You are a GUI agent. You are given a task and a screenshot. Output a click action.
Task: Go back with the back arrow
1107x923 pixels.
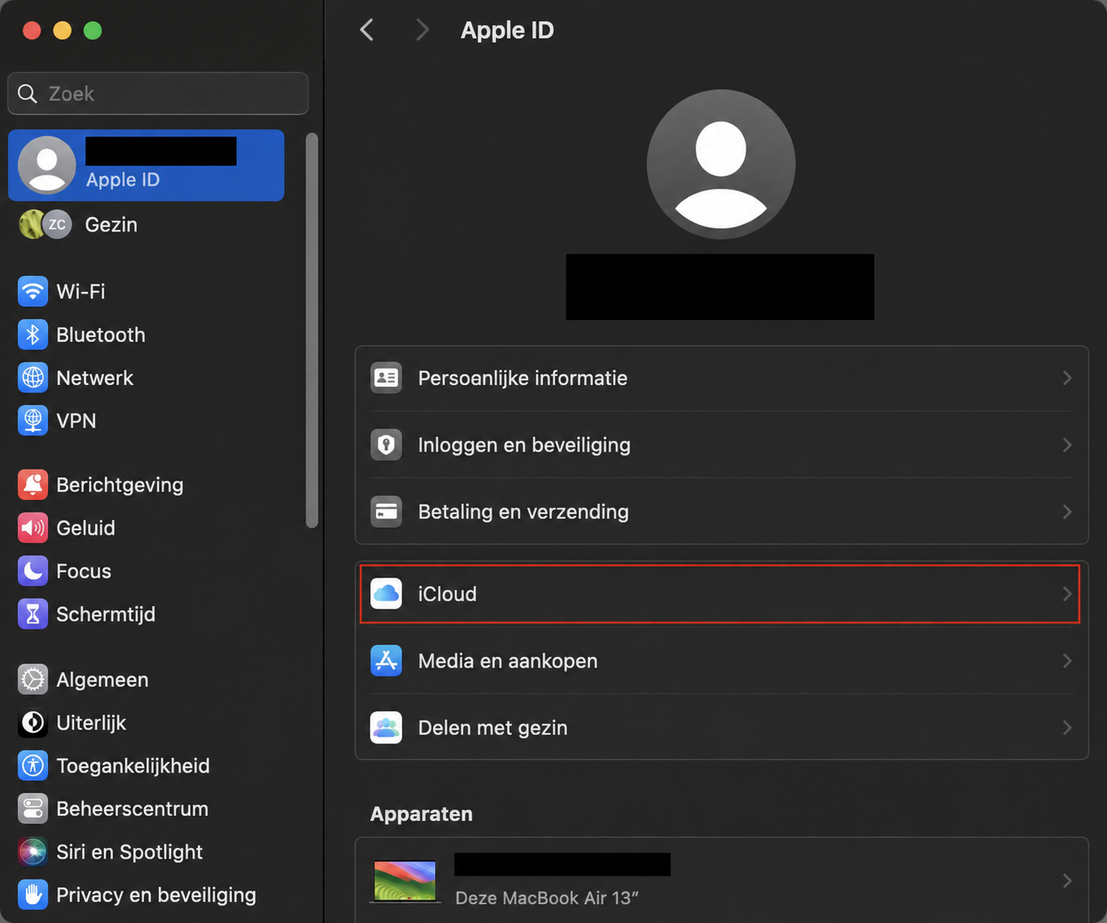coord(367,31)
